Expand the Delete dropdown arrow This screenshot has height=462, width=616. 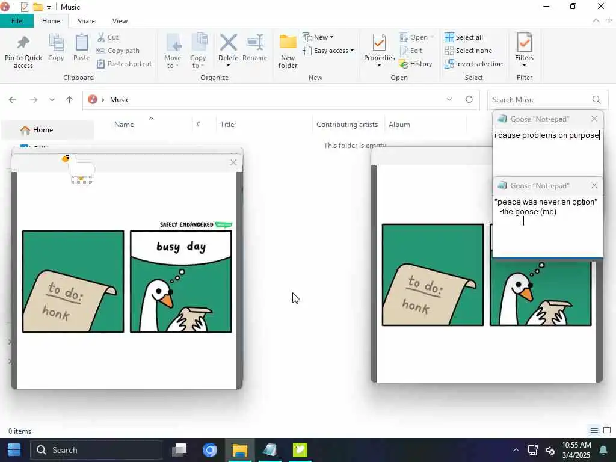(228, 65)
